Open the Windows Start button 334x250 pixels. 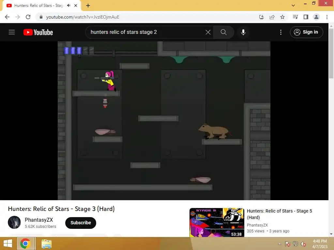(8, 243)
